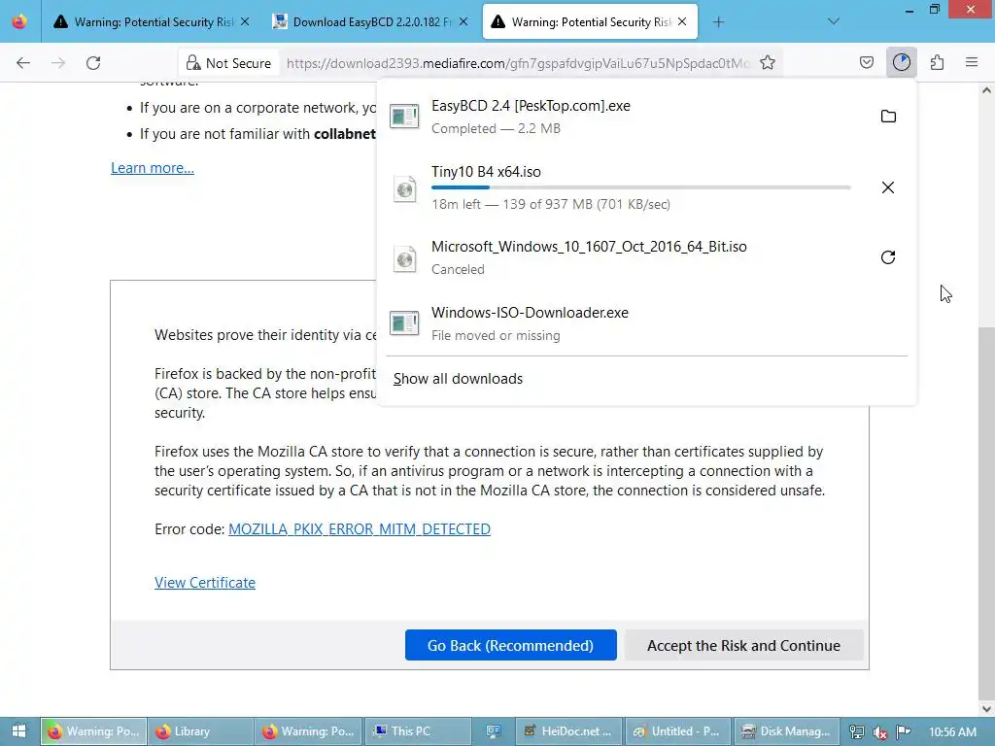
Task: Close the first Warning: Potential Security Risk tab
Action: pyautogui.click(x=245, y=21)
